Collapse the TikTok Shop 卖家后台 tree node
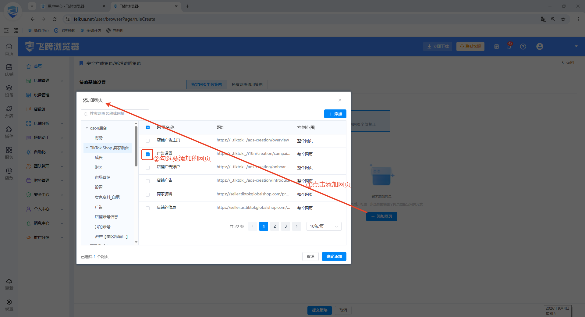 [87, 148]
